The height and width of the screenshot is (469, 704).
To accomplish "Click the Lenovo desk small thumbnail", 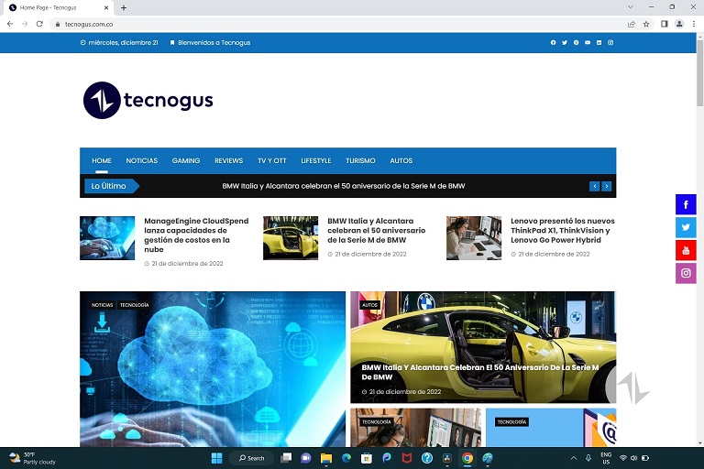I will coord(474,238).
